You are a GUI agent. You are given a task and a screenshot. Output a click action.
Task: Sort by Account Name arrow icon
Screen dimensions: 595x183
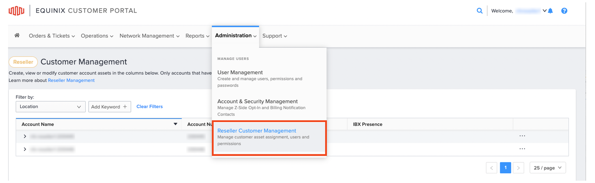pos(175,124)
